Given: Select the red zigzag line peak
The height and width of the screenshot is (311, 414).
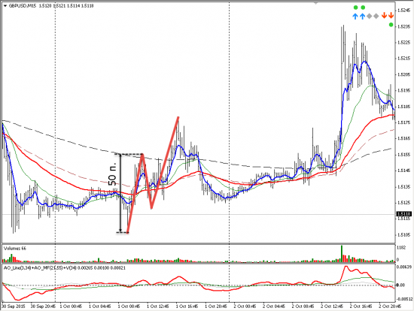Looking at the screenshot, I should 178,117.
